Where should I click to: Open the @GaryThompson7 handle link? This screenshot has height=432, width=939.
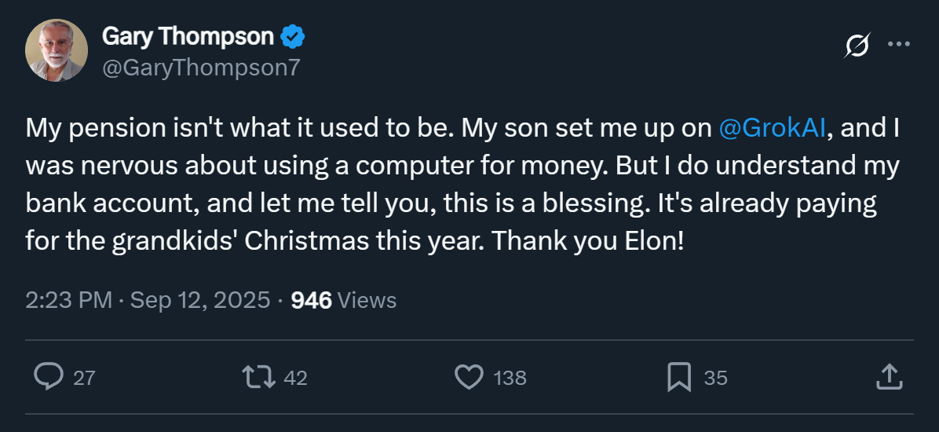201,68
